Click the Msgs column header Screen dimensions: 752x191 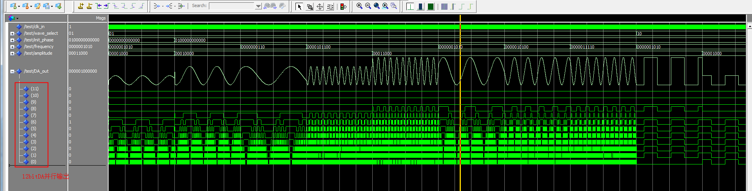pyautogui.click(x=101, y=18)
